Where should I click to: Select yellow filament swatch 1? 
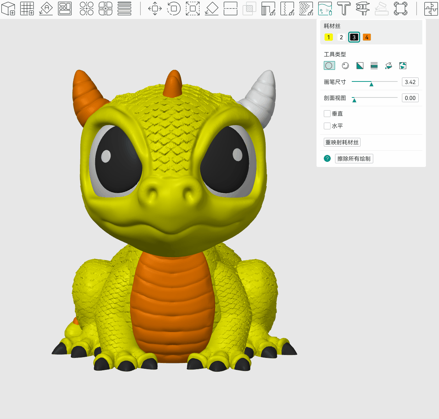pos(329,37)
